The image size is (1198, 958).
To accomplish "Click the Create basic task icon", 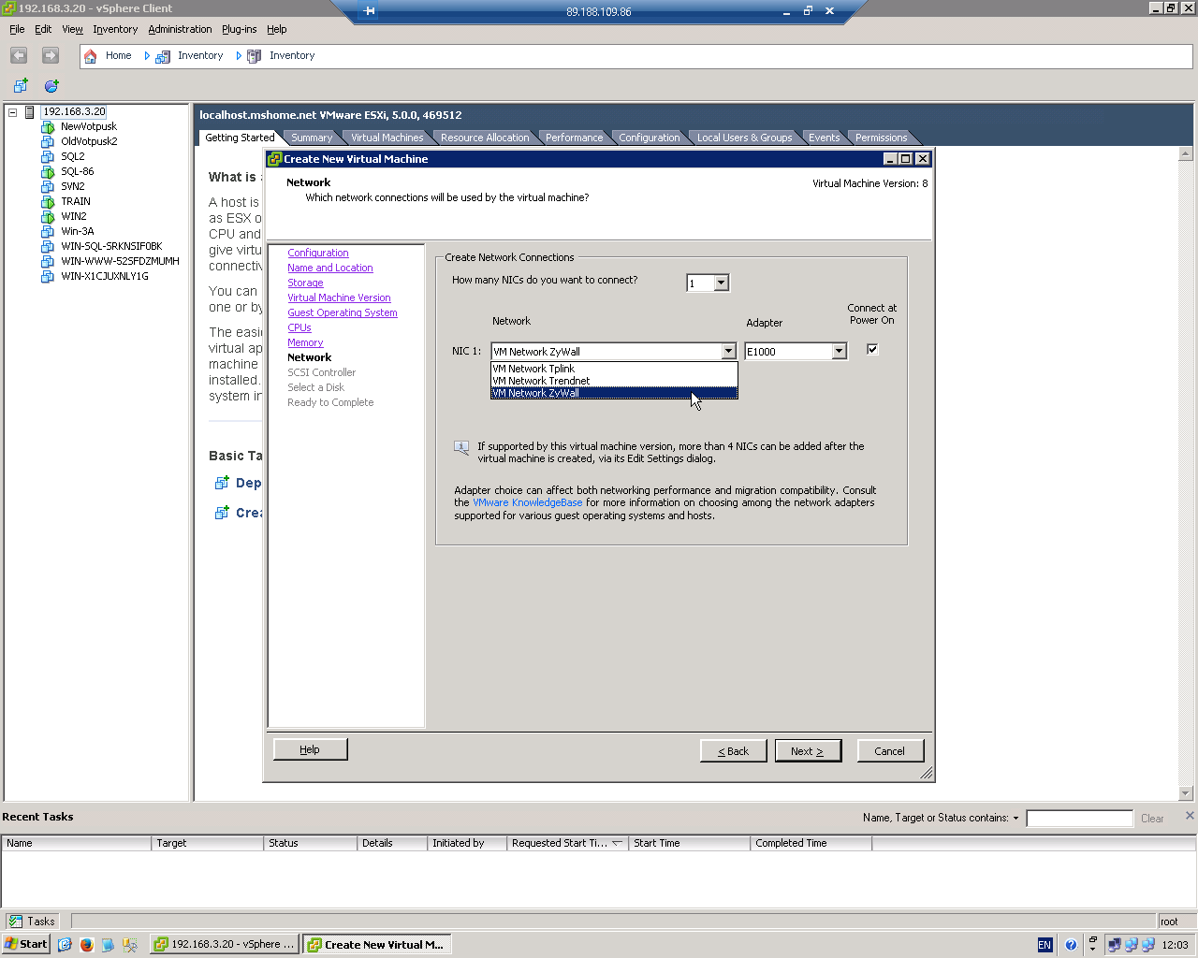I will point(222,513).
